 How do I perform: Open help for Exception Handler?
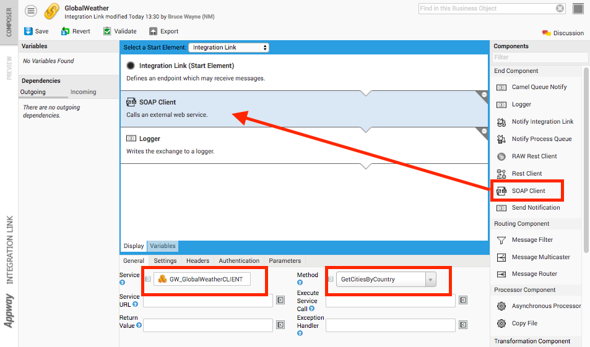coord(300,333)
